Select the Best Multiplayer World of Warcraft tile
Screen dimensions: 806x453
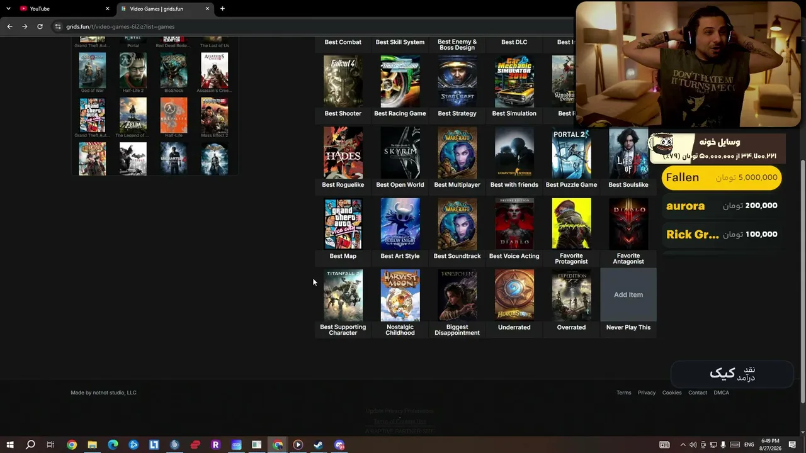click(x=457, y=153)
